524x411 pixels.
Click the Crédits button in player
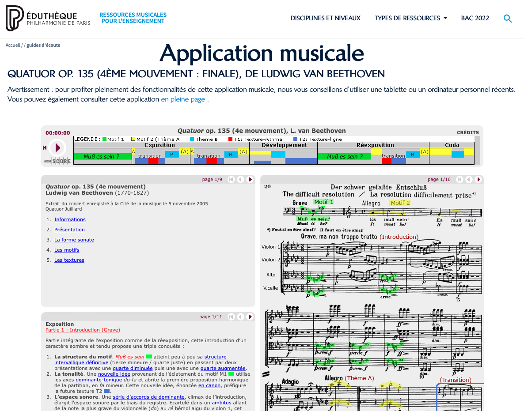coord(467,132)
